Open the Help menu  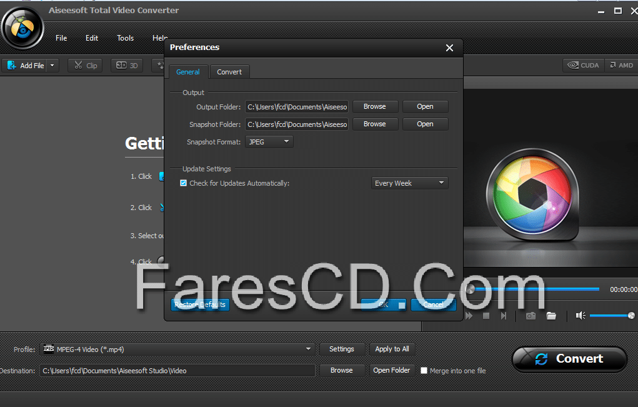[x=159, y=38]
